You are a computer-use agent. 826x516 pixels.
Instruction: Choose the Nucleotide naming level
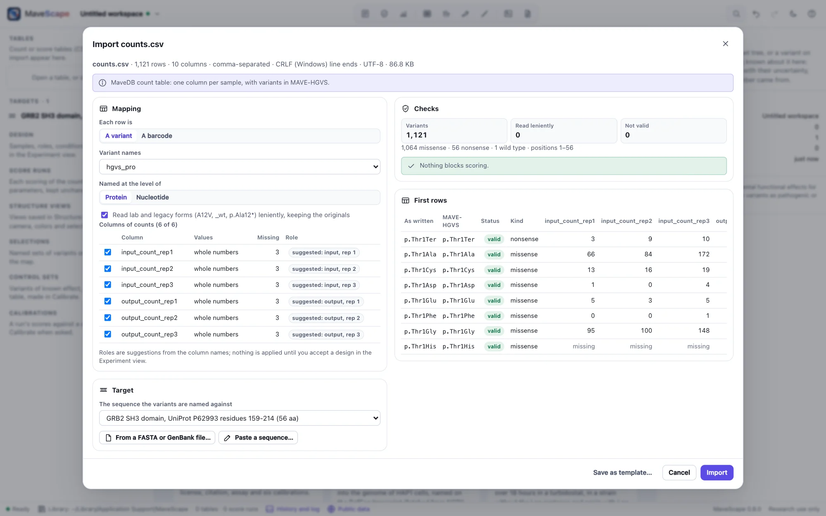pyautogui.click(x=152, y=197)
